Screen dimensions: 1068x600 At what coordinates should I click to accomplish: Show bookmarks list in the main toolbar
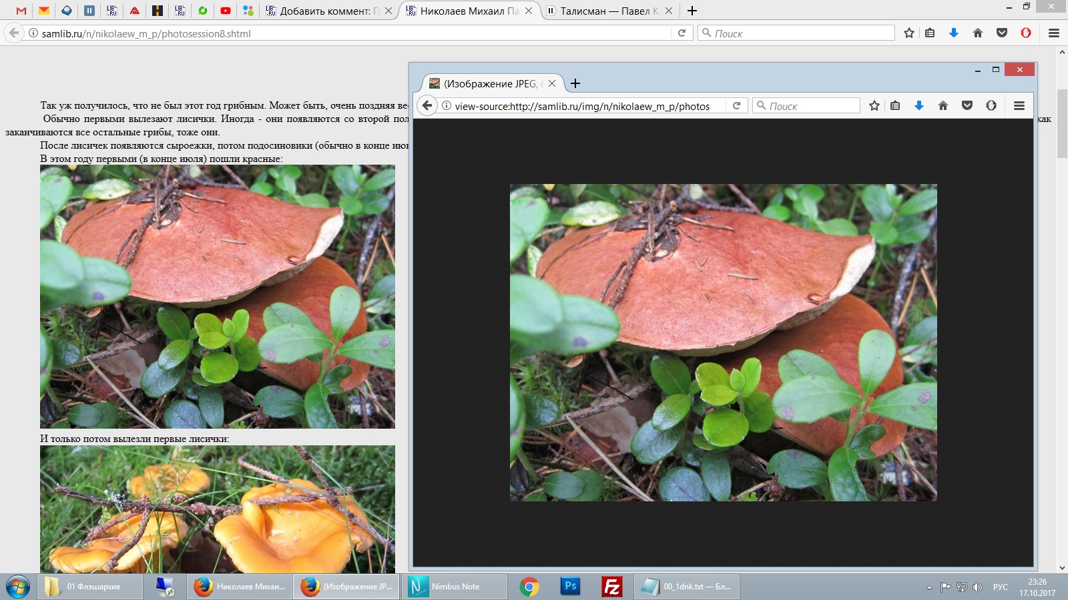[930, 33]
